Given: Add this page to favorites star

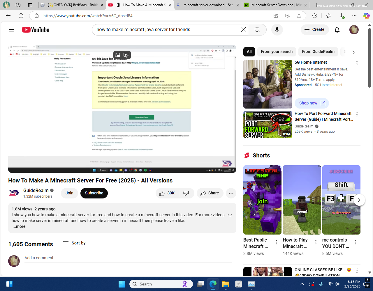Looking at the screenshot, I should tap(299, 16).
